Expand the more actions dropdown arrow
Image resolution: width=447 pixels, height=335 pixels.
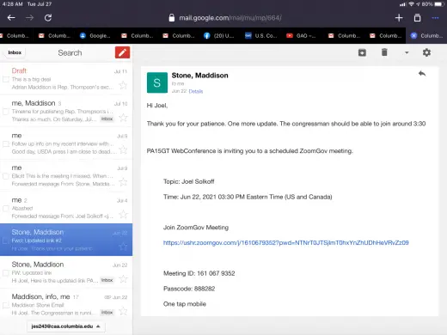pos(407,52)
